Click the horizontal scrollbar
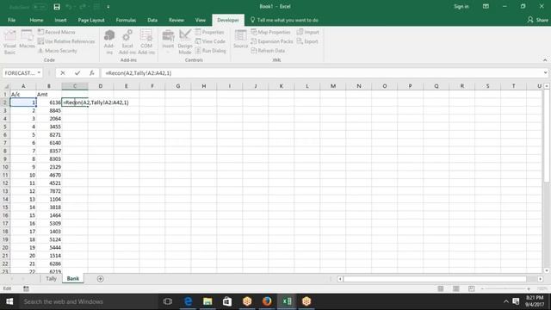The width and height of the screenshot is (551, 310). [435, 279]
